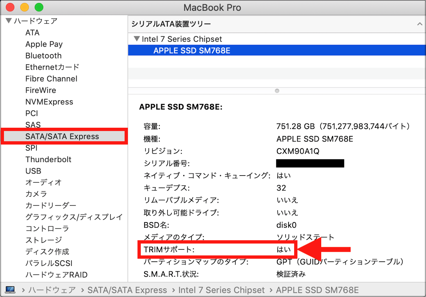The height and width of the screenshot is (297, 426).
Task: Click the キューデプス value 32
Action: [281, 188]
